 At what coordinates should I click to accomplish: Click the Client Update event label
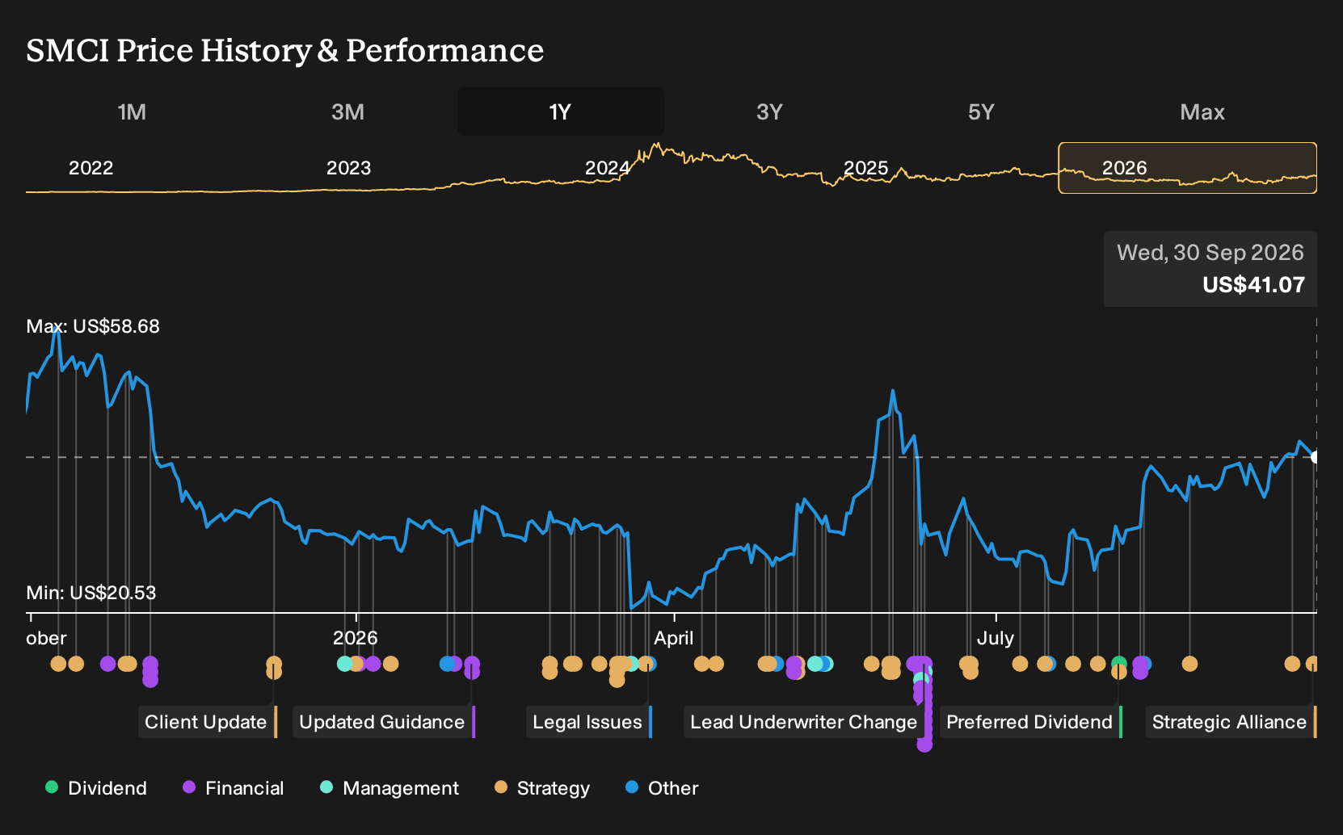[x=207, y=722]
